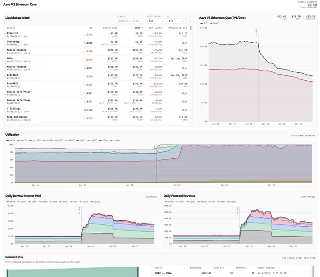Click the 1.0245 health factor value
Image resolution: width=320 pixels, height=277 pixels.
88,35
